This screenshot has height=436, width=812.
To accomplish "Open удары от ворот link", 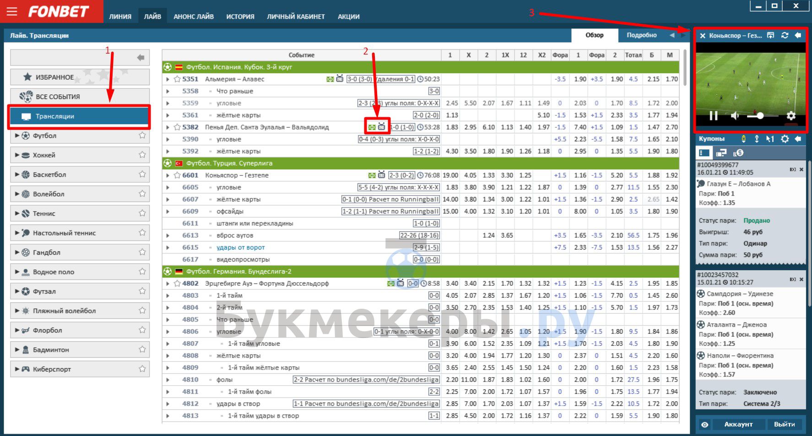I will click(240, 247).
